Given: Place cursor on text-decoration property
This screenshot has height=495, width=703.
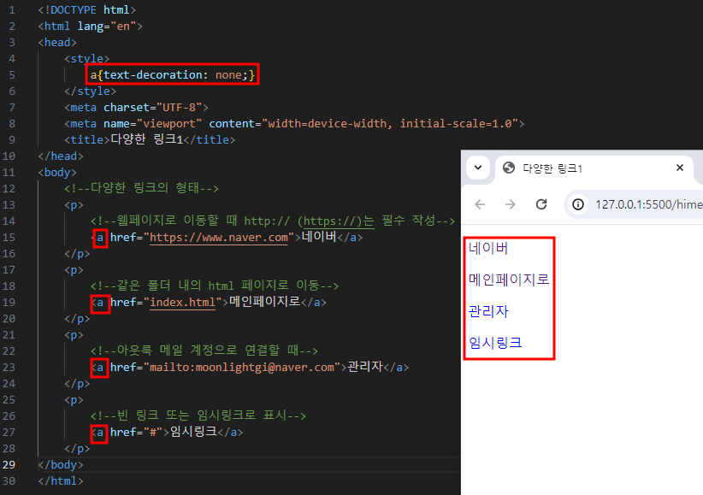Looking at the screenshot, I should coord(152,75).
